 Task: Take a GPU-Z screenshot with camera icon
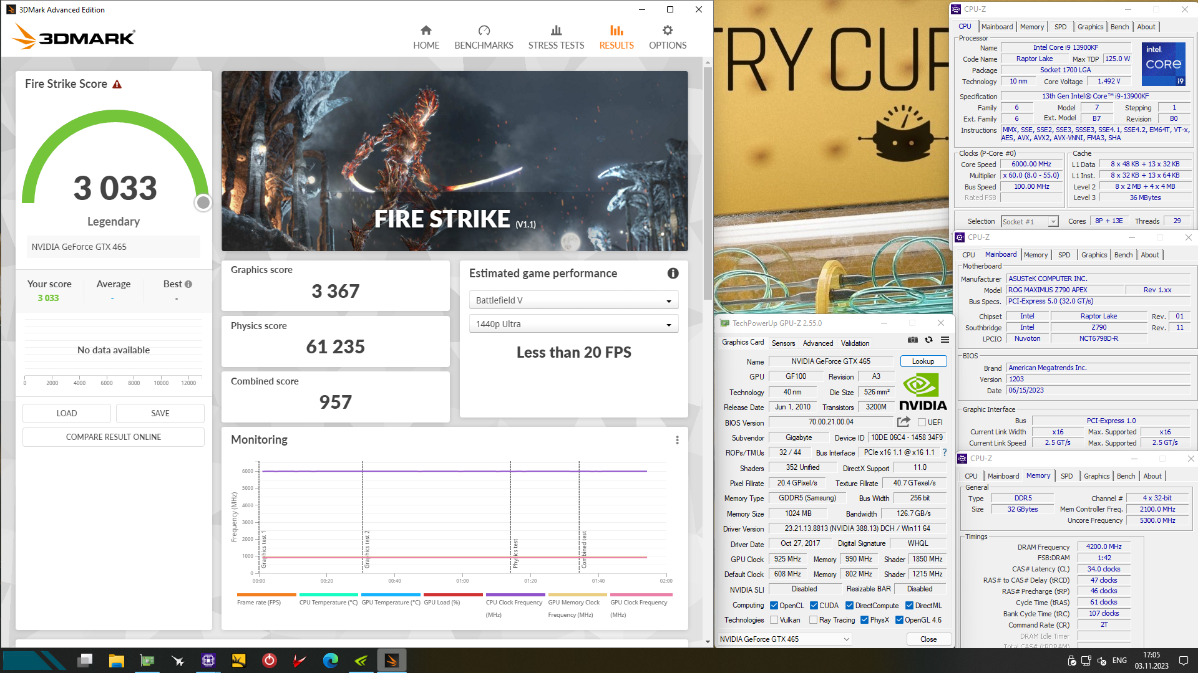tap(912, 340)
